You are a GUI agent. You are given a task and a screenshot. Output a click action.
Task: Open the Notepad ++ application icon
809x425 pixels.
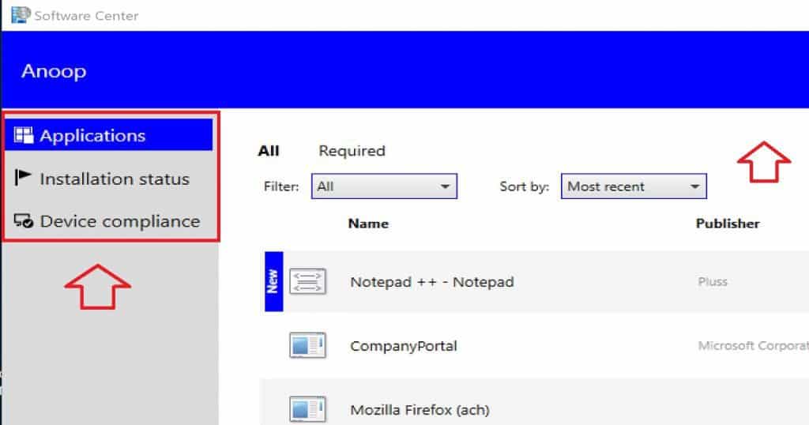coord(307,281)
